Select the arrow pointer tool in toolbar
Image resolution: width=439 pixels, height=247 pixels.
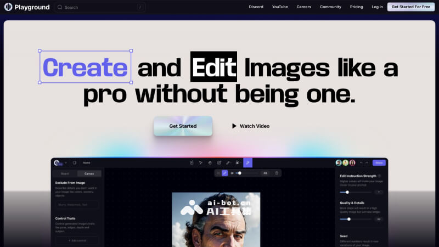point(201,162)
